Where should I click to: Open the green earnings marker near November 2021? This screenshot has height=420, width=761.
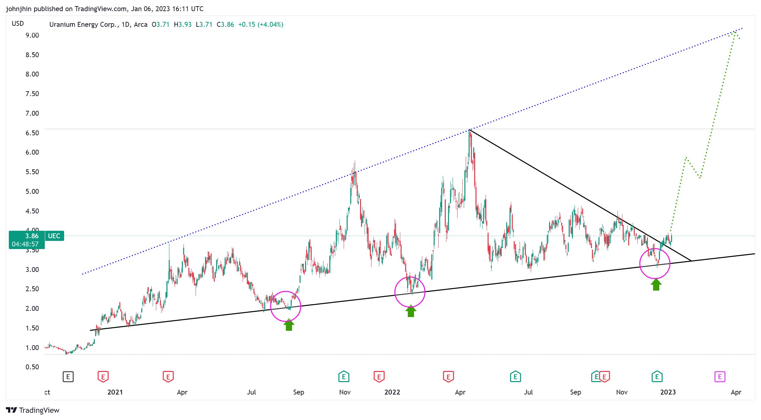[x=344, y=377]
